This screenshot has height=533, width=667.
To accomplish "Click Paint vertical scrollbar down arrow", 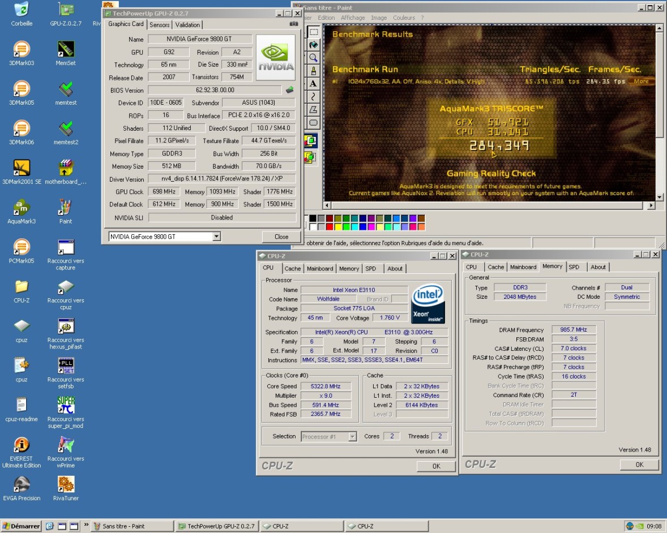I will point(659,197).
